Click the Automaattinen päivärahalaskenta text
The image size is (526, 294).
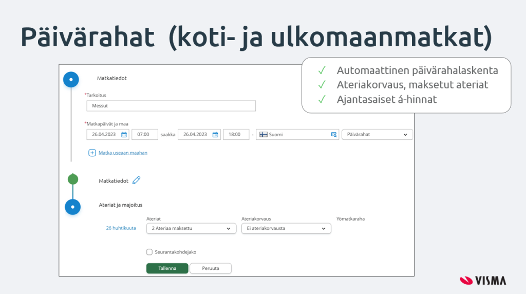[417, 70]
